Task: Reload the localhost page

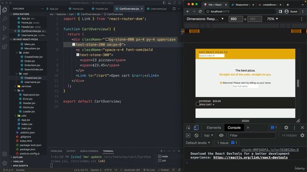Action: click(200, 11)
